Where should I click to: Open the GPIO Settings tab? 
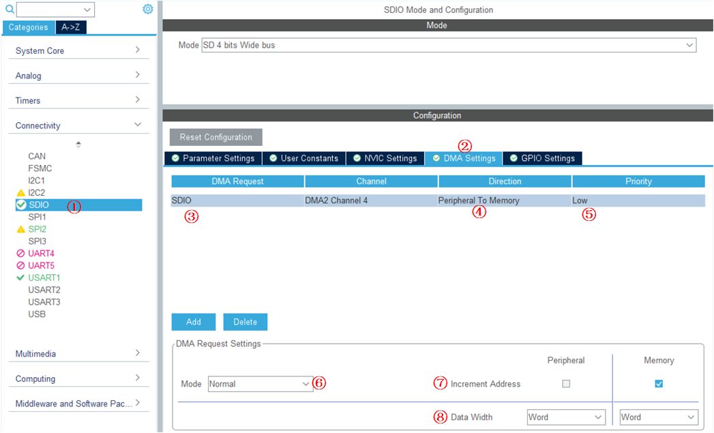542,158
